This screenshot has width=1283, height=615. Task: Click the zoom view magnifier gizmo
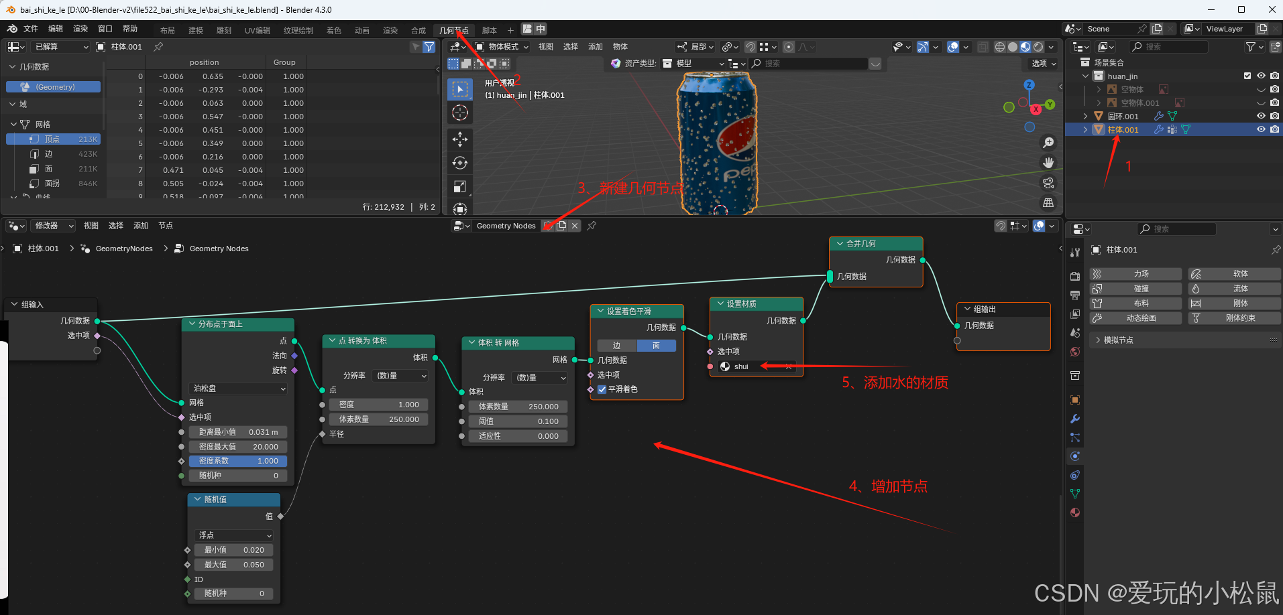(1048, 143)
